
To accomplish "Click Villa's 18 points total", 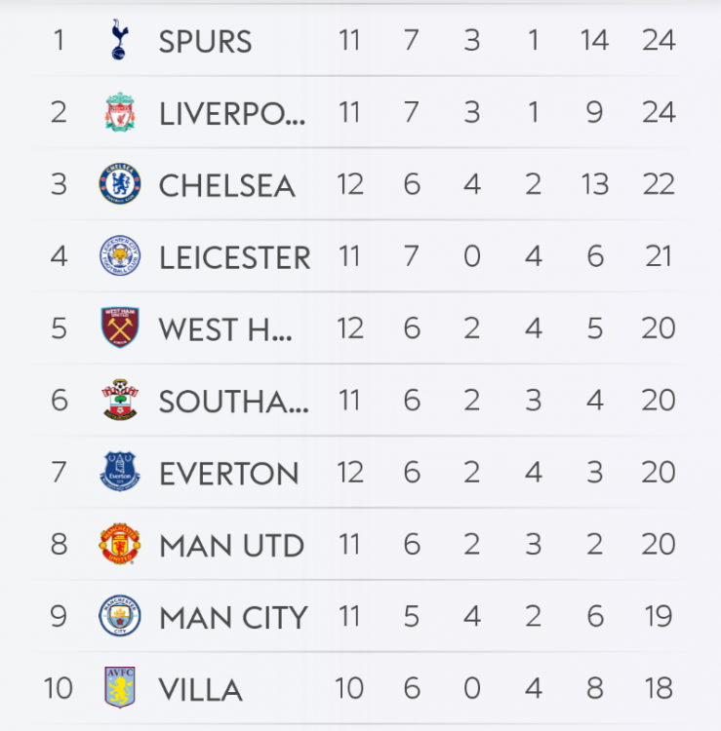I will coord(659,689).
